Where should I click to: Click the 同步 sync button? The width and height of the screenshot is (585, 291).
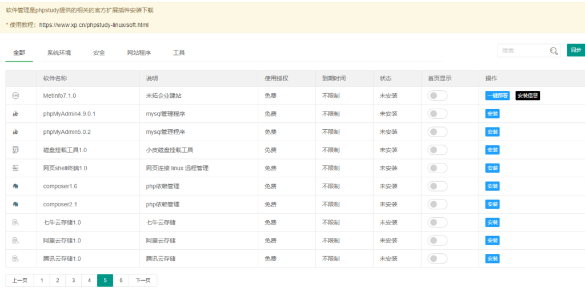(x=576, y=50)
